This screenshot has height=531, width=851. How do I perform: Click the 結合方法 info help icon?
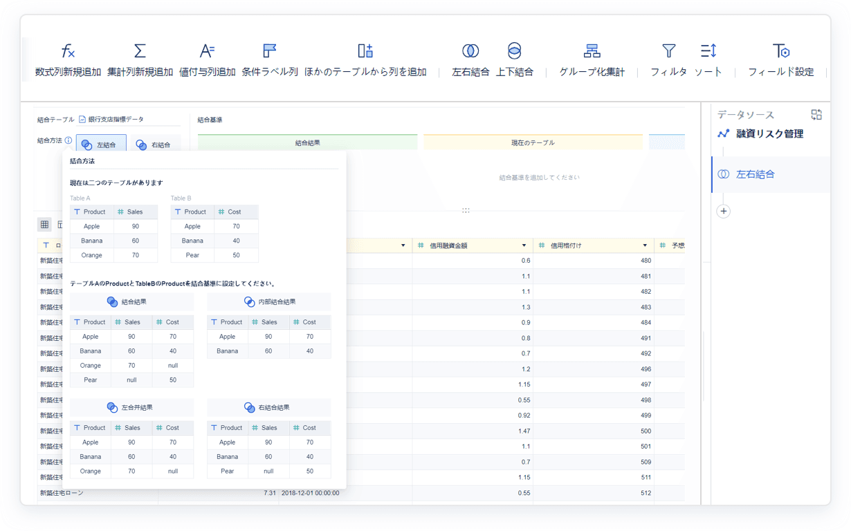point(68,140)
